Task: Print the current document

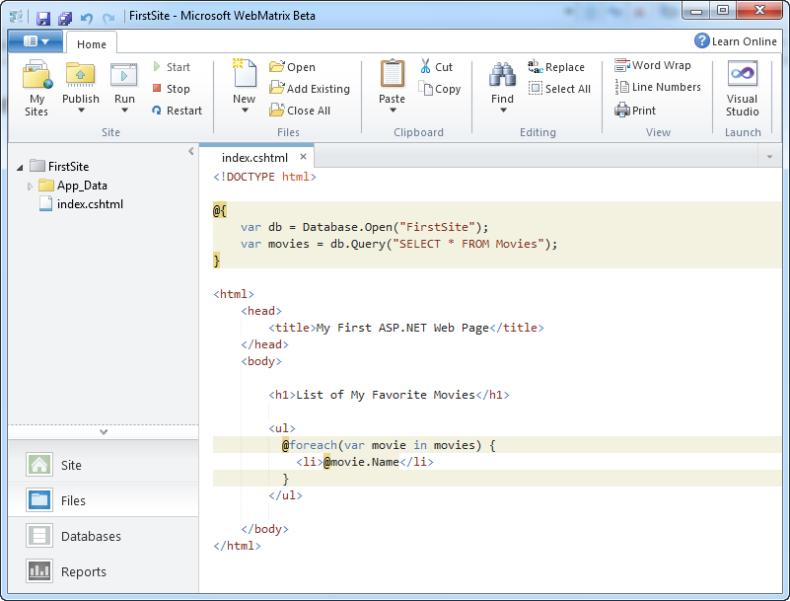Action: (x=635, y=111)
